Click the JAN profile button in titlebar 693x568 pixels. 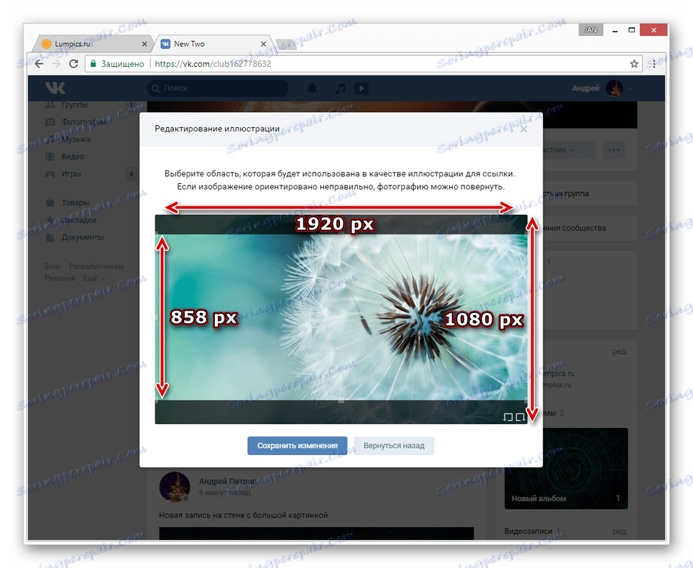pos(590,30)
